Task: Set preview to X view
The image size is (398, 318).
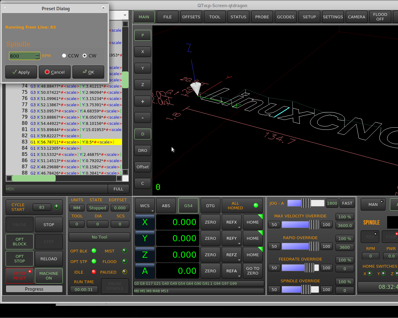Action: [143, 52]
